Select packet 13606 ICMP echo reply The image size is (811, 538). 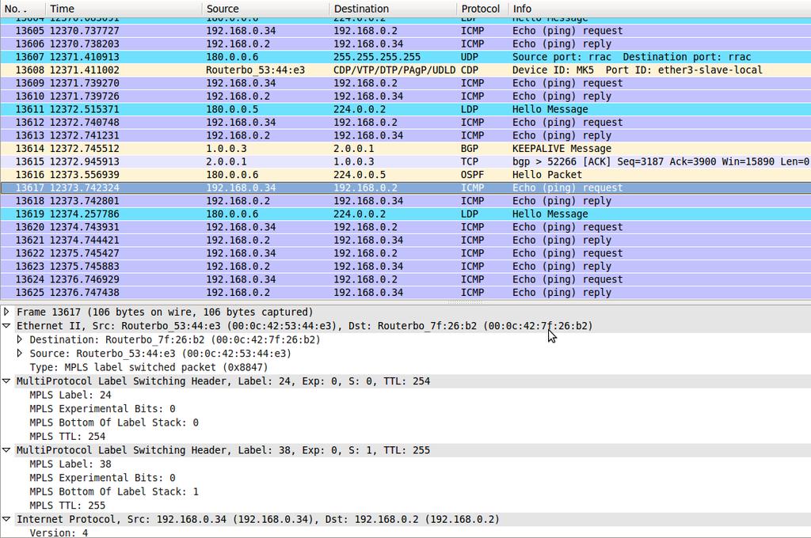coord(405,44)
